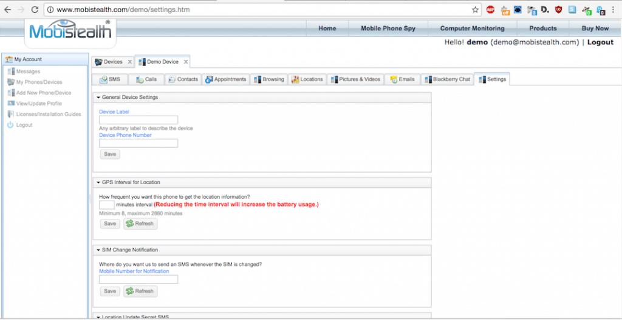Open the Blackberry Chat tab

click(447, 79)
